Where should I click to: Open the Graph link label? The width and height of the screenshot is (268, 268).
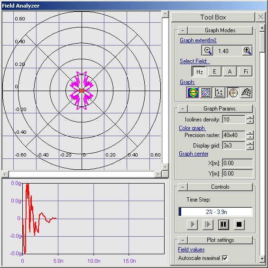click(x=187, y=82)
